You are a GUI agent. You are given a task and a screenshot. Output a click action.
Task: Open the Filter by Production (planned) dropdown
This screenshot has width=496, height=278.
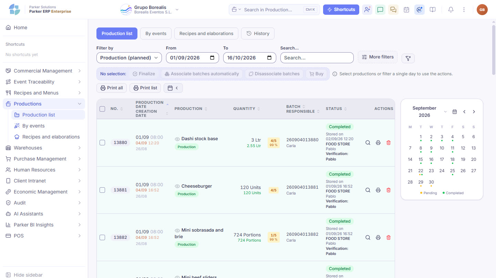(x=129, y=58)
